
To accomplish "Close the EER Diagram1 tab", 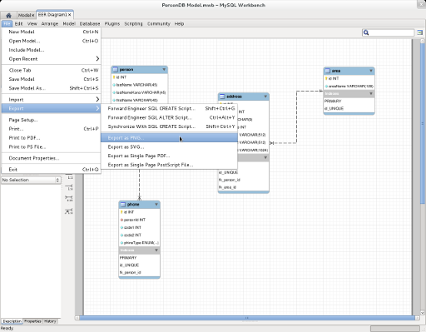I will click(x=70, y=15).
